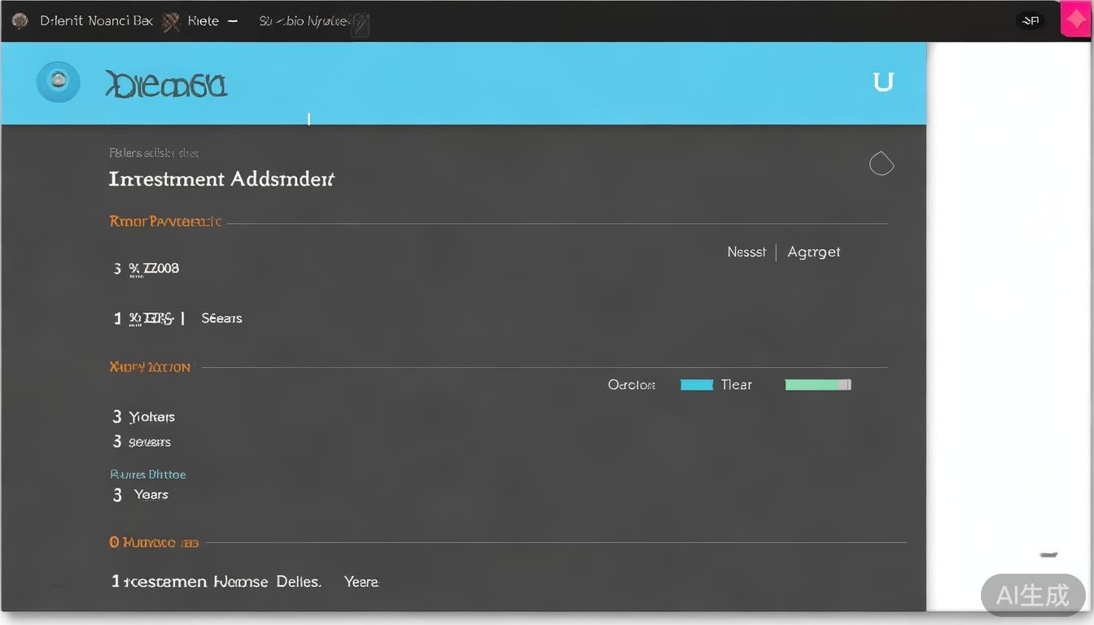Select the Intestment Addsmdent heading
This screenshot has height=625, width=1094.
221,179
